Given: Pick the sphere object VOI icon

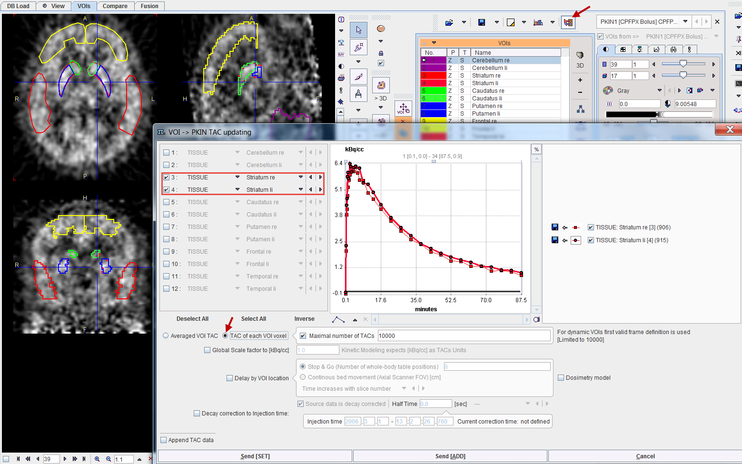Looking at the screenshot, I should pyautogui.click(x=381, y=29).
